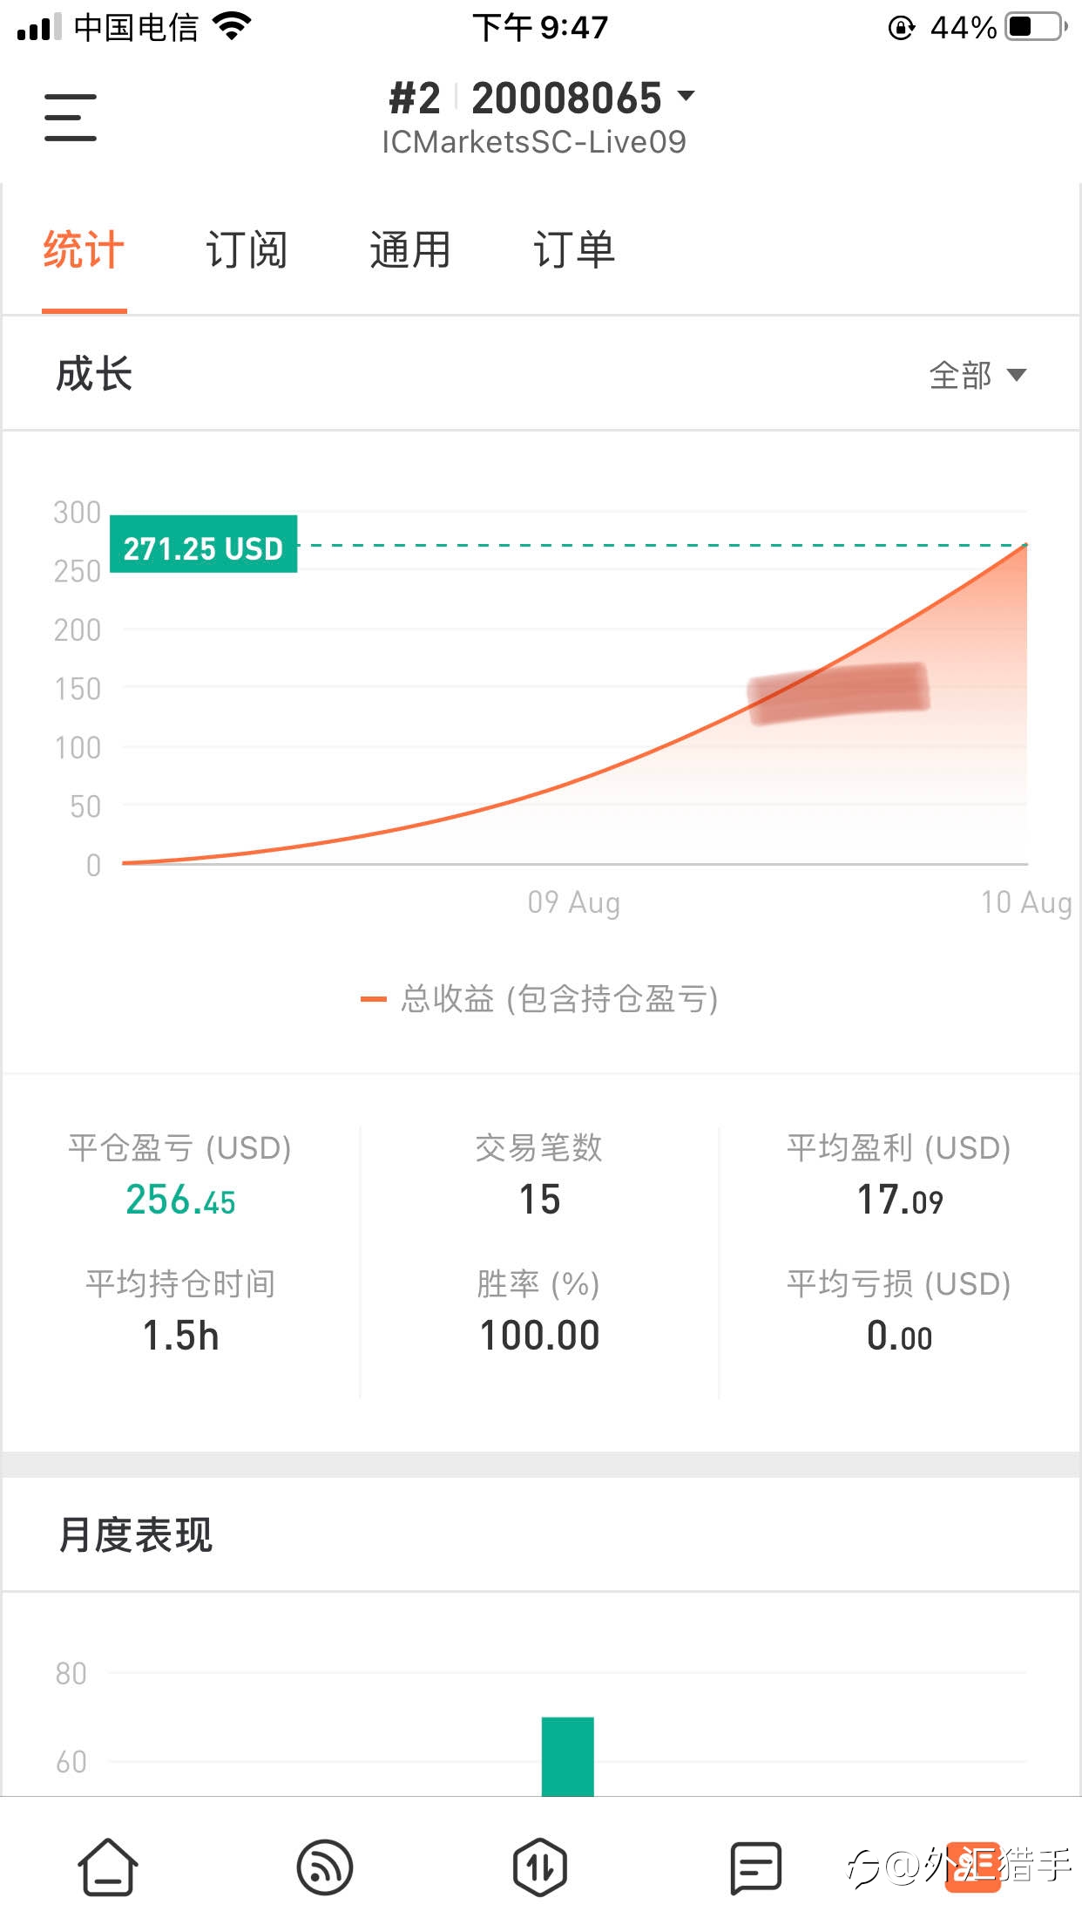Tap the orange 汇 logo icon

(x=974, y=1867)
